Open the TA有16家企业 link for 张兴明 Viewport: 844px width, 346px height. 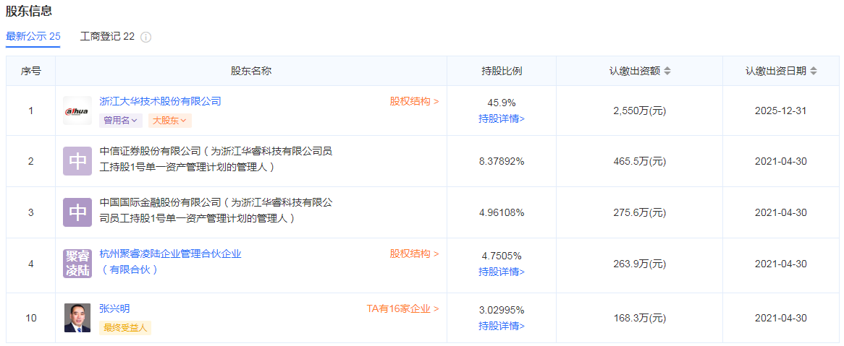(x=402, y=308)
